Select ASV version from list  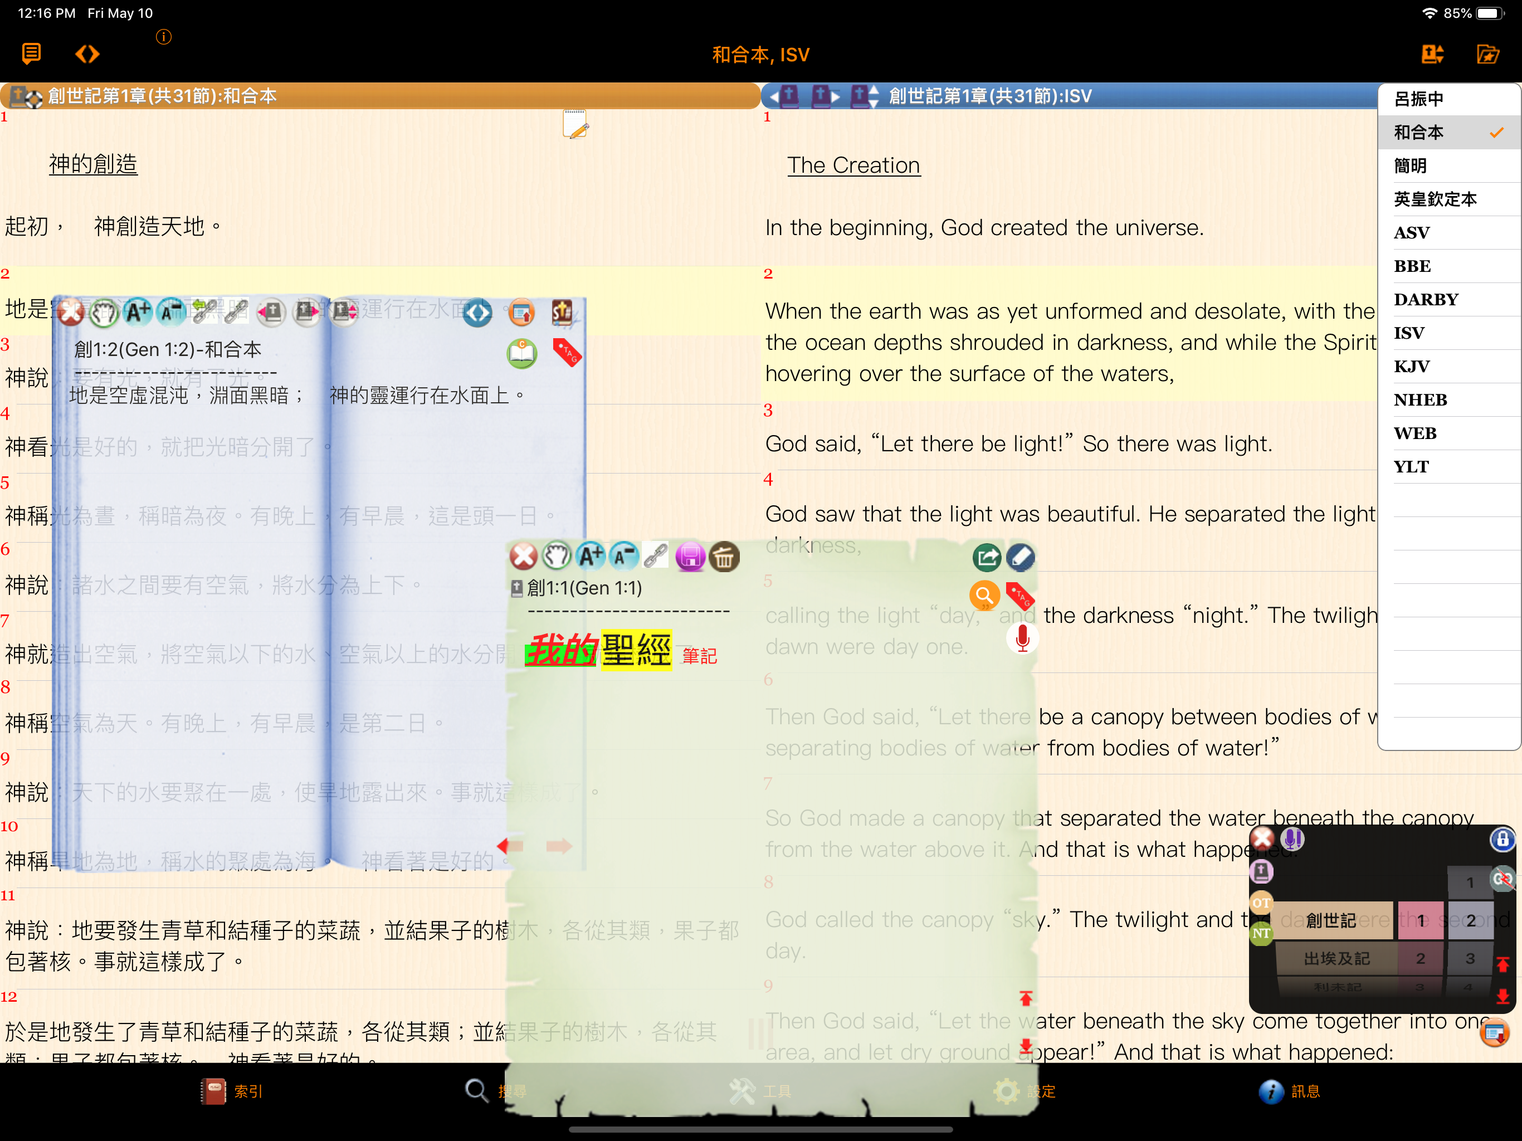coord(1449,233)
